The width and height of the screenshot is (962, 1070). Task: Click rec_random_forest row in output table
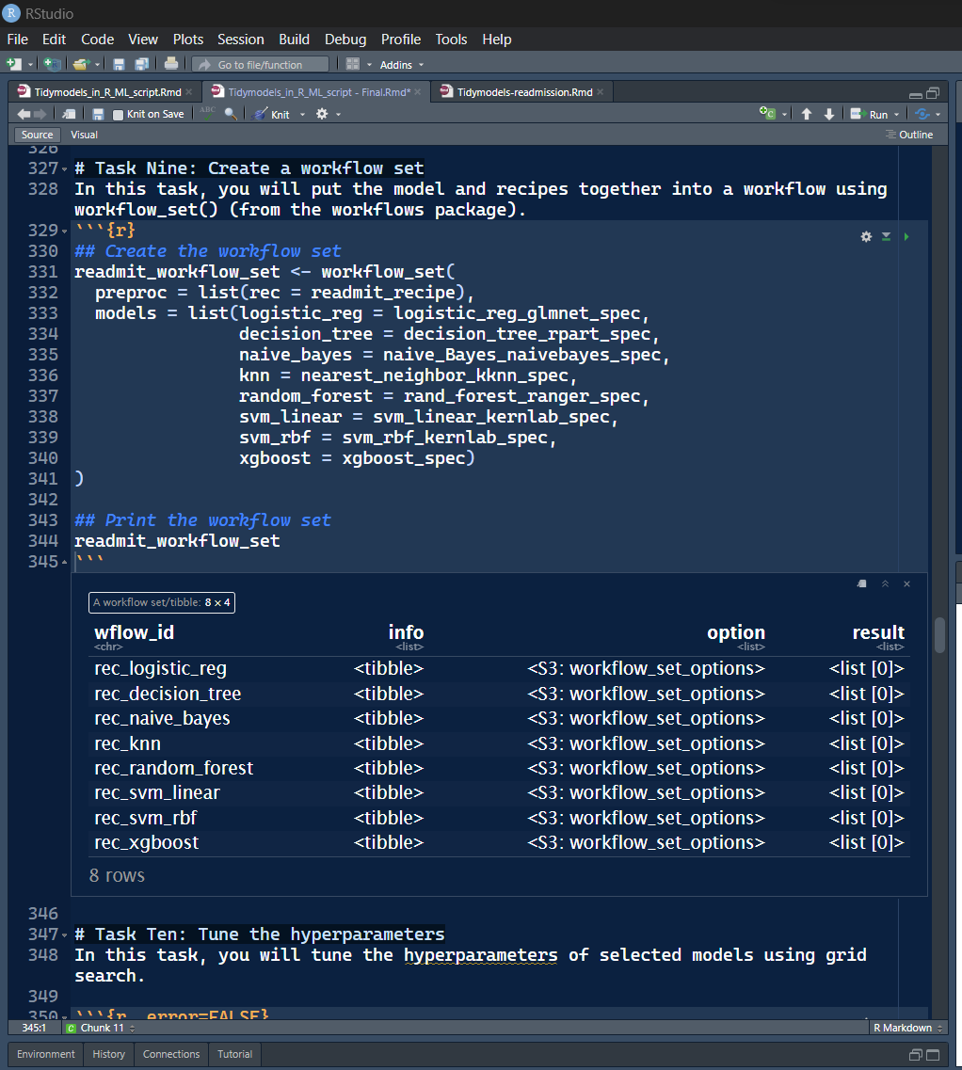499,768
